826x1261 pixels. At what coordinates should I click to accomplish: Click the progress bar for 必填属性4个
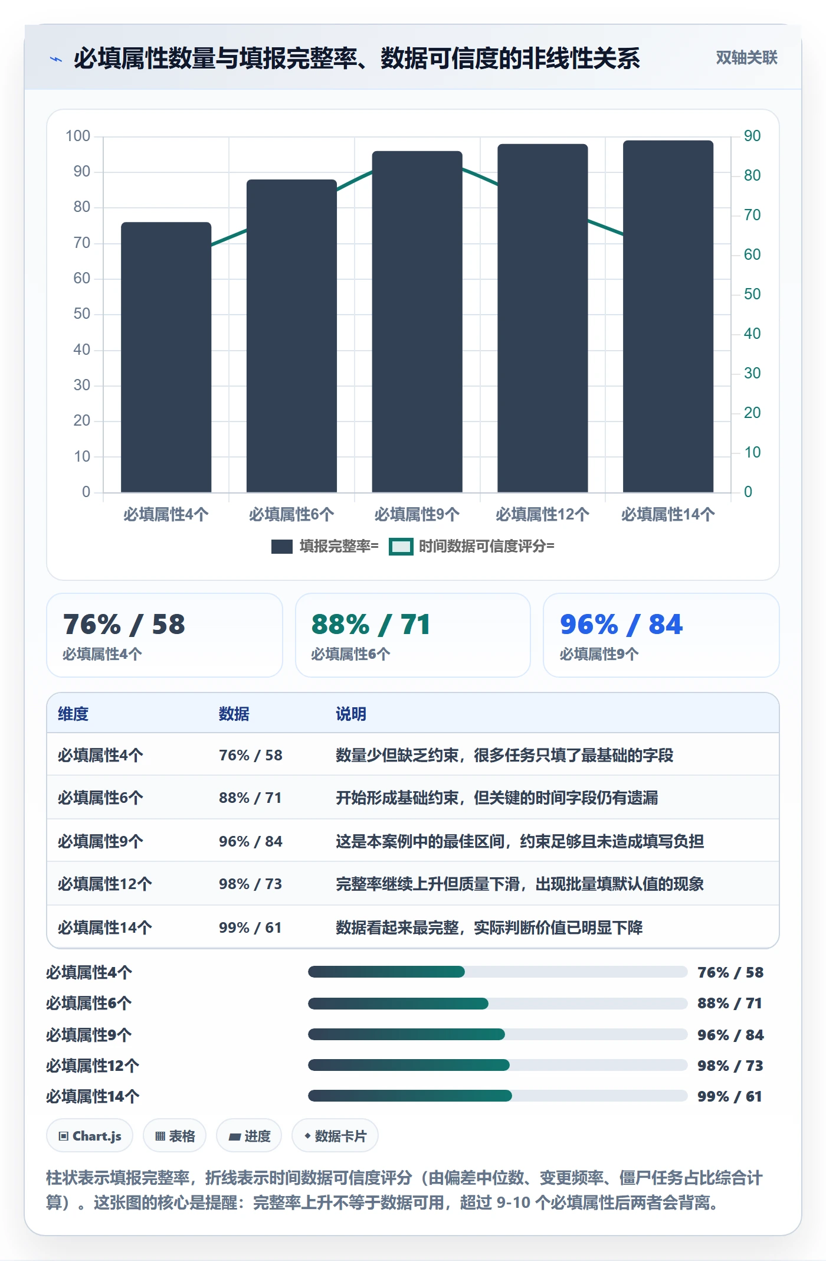497,972
